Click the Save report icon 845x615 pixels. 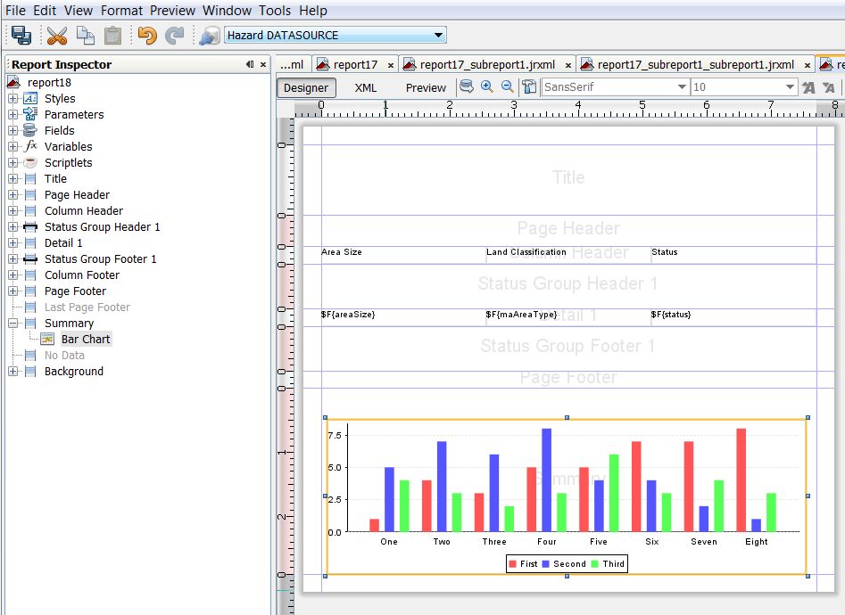tap(22, 36)
